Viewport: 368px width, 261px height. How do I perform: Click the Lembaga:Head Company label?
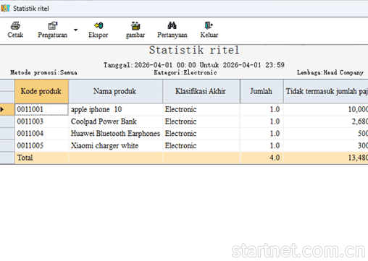click(x=330, y=72)
